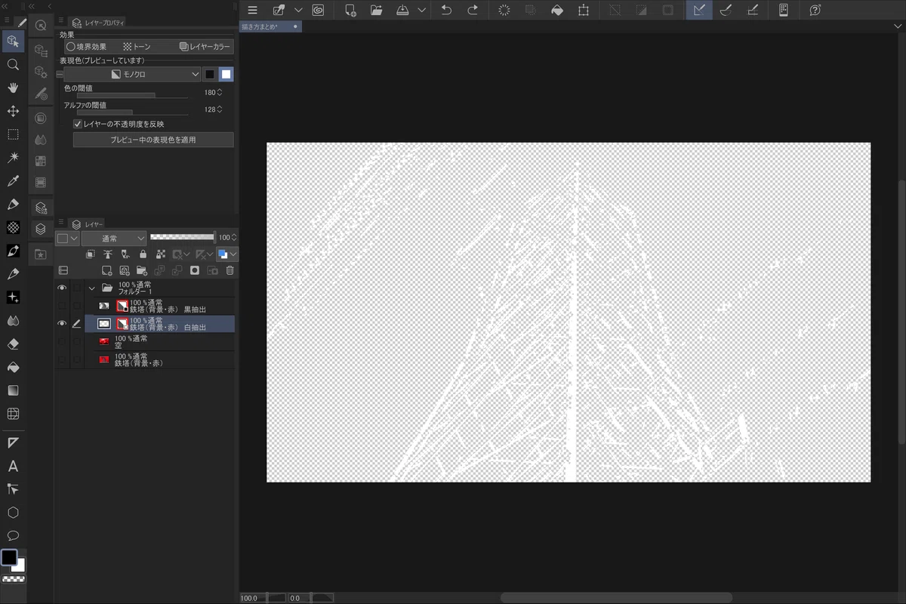Select the Decoration sparkle tool
The width and height of the screenshot is (906, 604).
(x=13, y=297)
